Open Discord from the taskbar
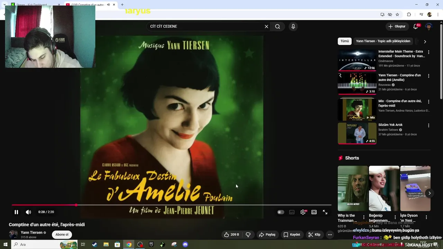Viewport: 443px width, 249px height. tap(185, 245)
